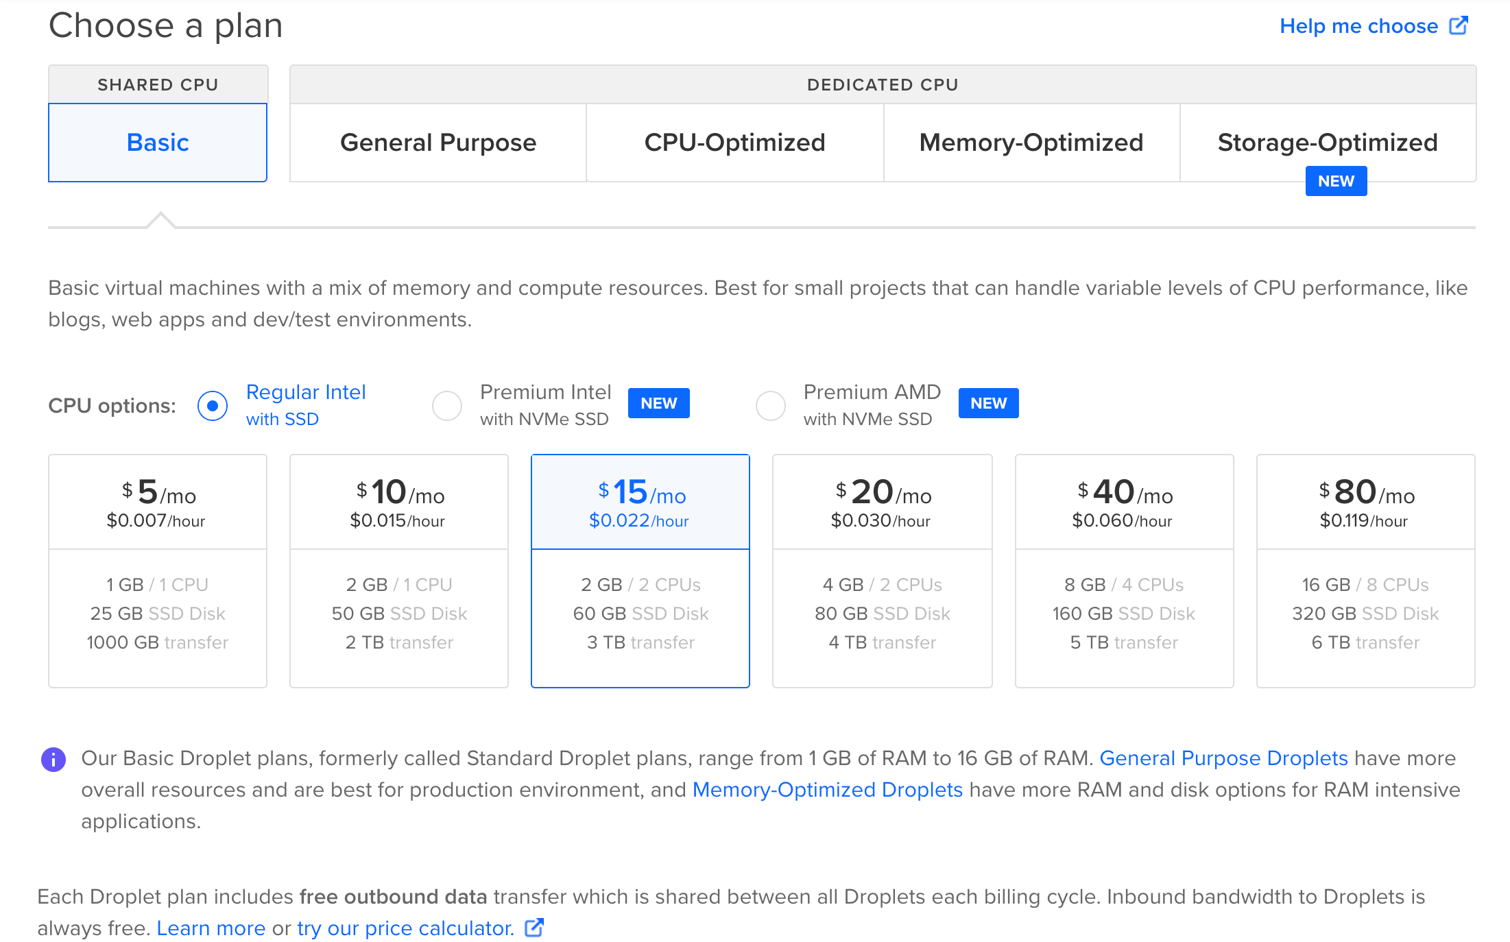Image resolution: width=1510 pixels, height=942 pixels.
Task: Click the external link icon after price calculator
Action: (534, 927)
